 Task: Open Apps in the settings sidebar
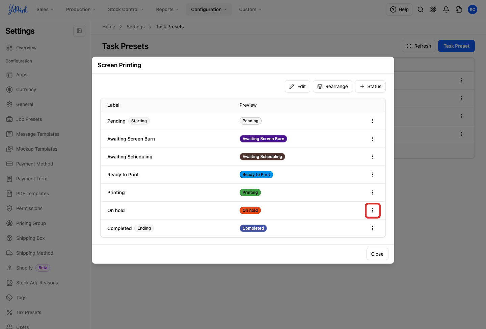click(x=22, y=75)
